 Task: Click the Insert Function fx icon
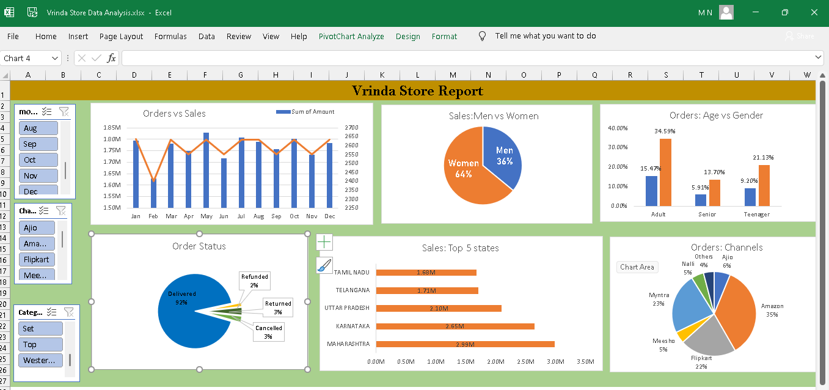click(111, 58)
